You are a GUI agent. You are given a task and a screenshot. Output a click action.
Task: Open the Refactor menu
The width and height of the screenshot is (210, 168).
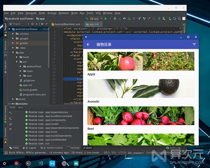64,13
